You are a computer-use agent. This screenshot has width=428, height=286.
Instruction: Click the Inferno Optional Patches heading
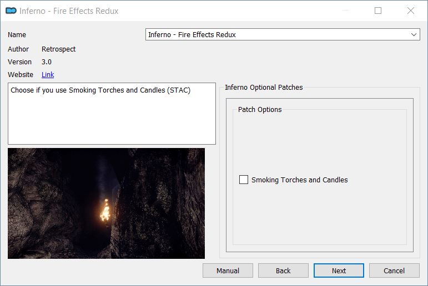(264, 87)
